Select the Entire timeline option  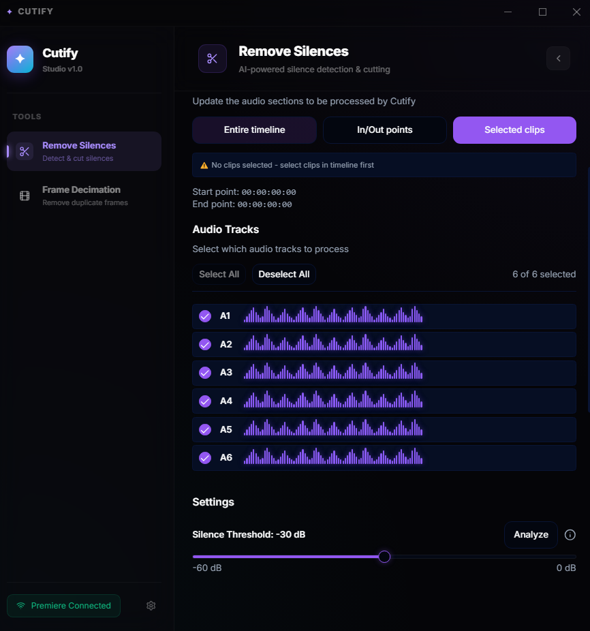[x=254, y=130]
